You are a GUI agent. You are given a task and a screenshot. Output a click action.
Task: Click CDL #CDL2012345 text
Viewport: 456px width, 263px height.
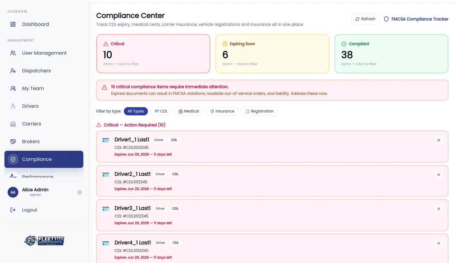pos(131,216)
